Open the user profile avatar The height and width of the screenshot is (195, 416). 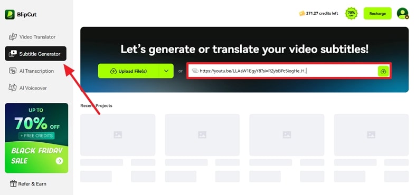click(402, 13)
